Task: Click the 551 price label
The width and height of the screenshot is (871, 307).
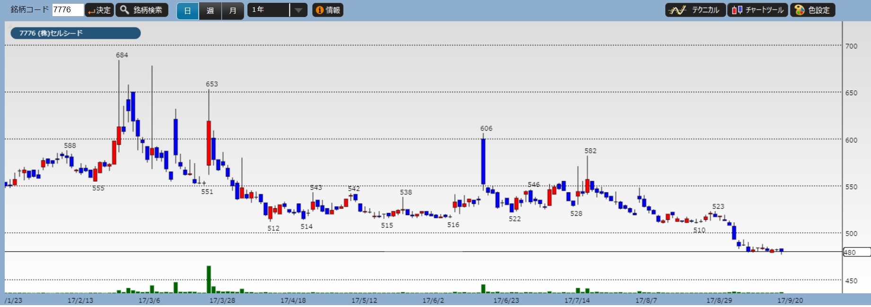Action: point(207,192)
